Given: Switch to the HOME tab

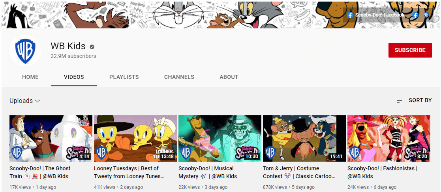Looking at the screenshot, I should click(30, 77).
